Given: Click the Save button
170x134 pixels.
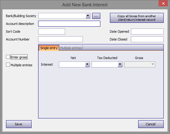Looking at the screenshot, I should click(19, 124).
